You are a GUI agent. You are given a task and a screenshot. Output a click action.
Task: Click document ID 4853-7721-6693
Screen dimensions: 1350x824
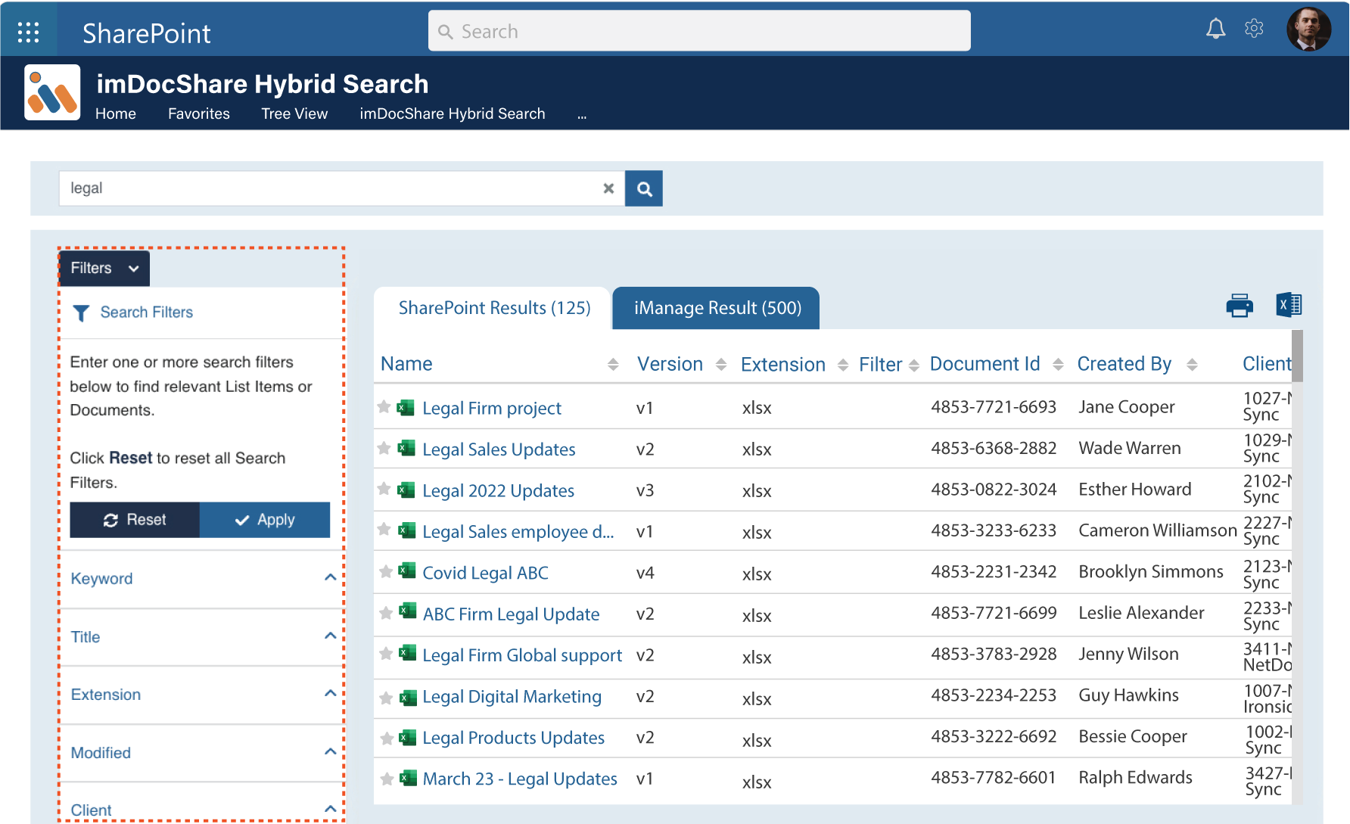click(994, 407)
